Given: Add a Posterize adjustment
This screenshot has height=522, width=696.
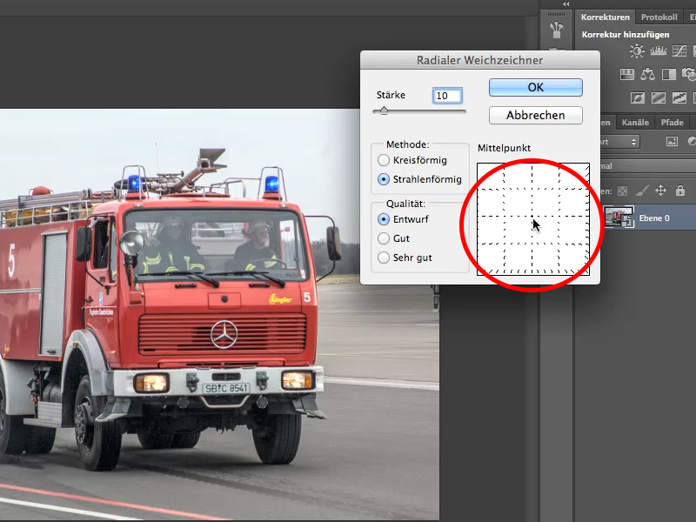Looking at the screenshot, I should (659, 97).
